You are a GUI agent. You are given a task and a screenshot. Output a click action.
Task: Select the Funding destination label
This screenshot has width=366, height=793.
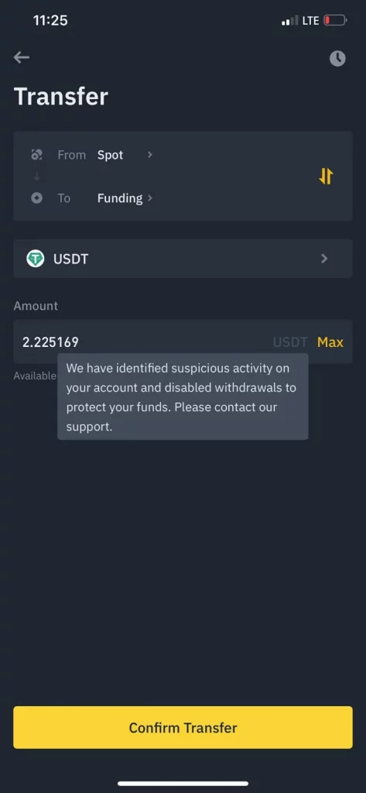(x=120, y=198)
